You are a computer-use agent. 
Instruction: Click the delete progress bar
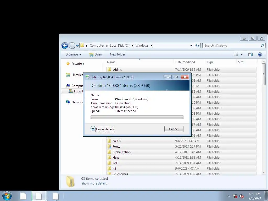137,118
